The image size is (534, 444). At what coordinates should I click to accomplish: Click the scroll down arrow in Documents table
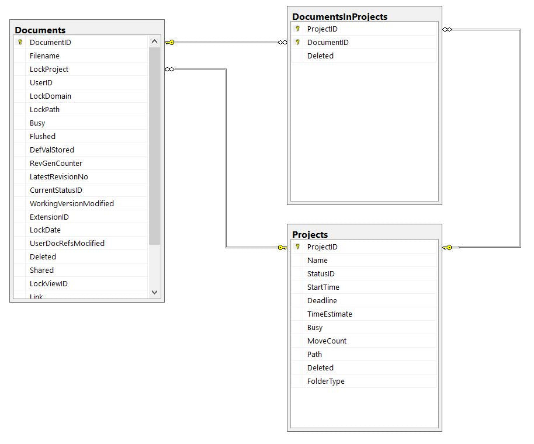[x=154, y=292]
